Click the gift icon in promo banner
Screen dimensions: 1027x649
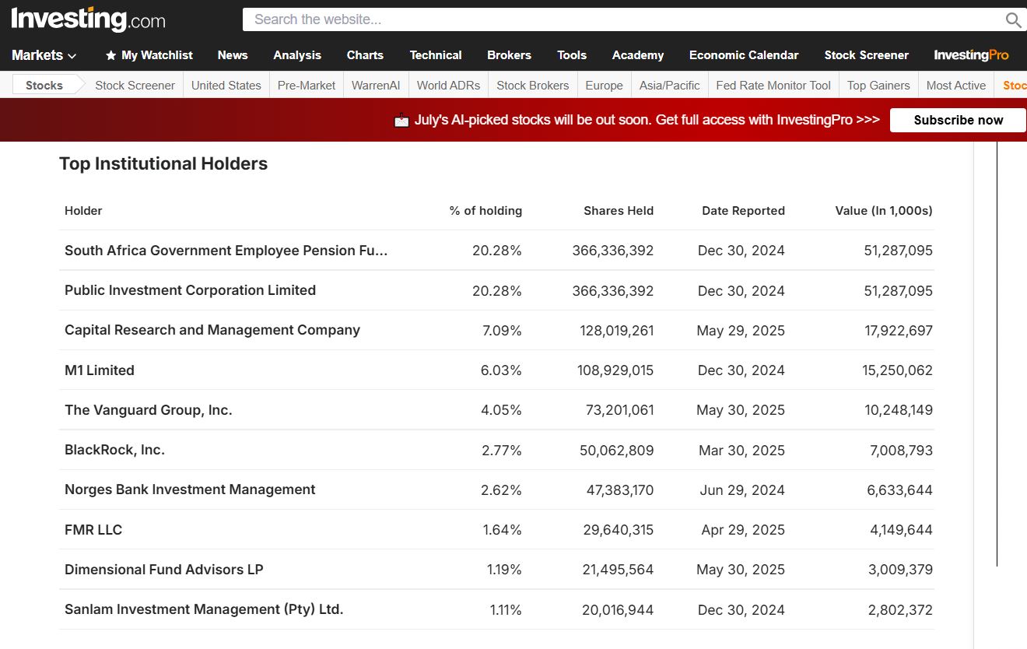coord(401,120)
